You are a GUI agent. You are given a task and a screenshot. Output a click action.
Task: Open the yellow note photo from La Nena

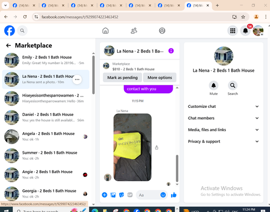coord(132,147)
